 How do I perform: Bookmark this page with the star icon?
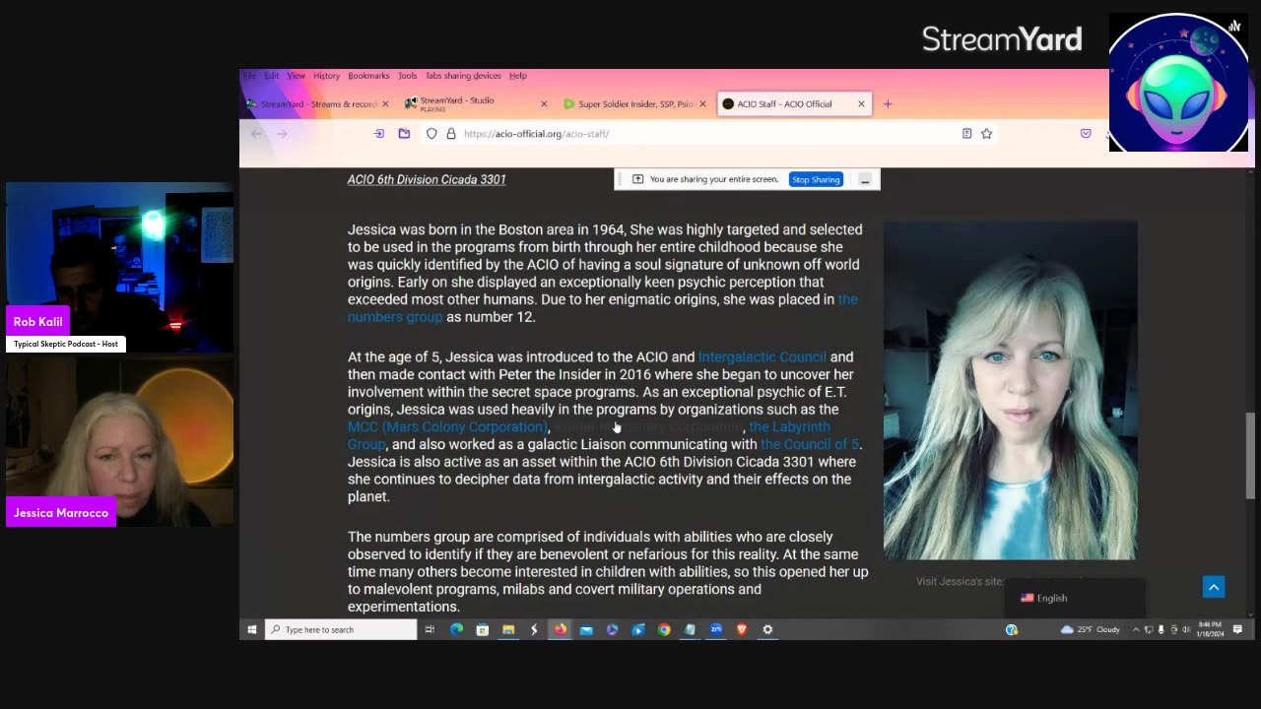pos(986,133)
